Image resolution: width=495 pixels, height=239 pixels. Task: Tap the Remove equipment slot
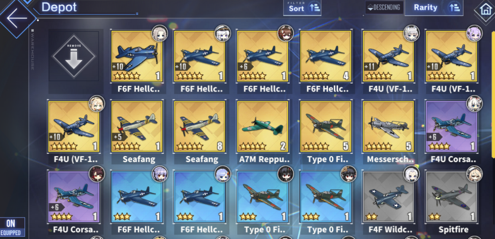point(74,56)
